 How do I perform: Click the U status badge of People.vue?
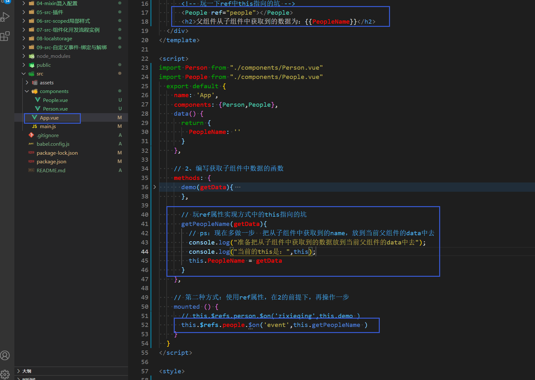point(120,100)
